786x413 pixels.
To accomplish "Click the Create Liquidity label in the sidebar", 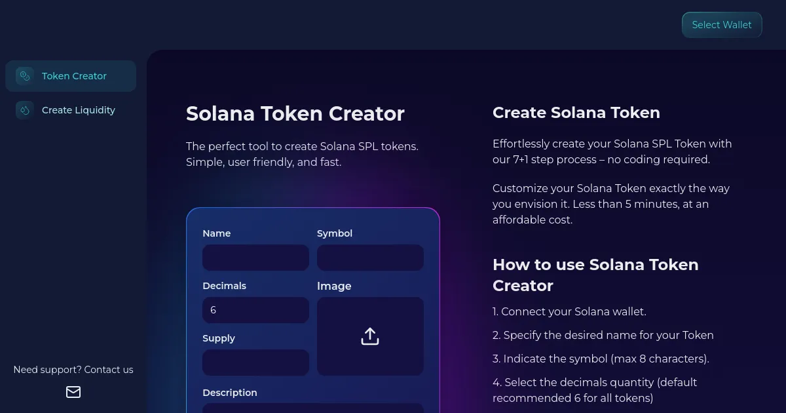I will point(79,110).
